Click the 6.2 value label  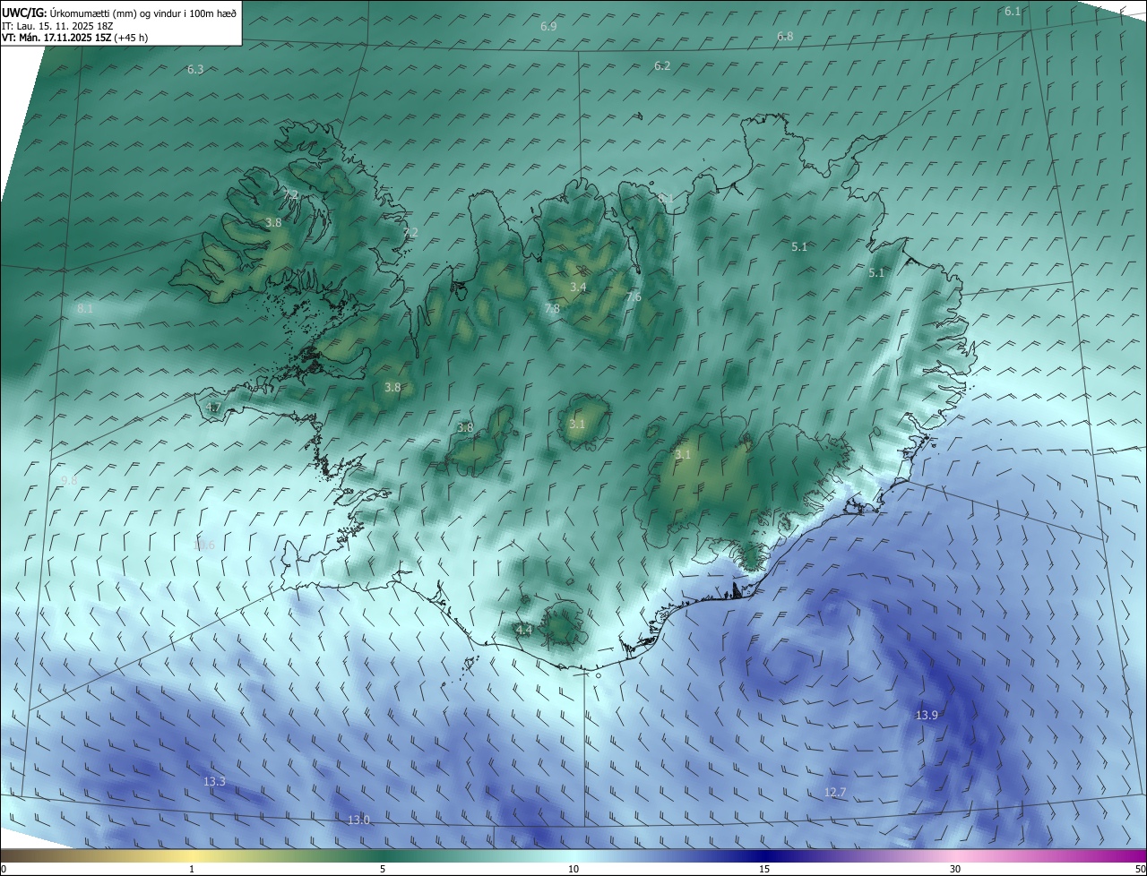click(x=662, y=66)
